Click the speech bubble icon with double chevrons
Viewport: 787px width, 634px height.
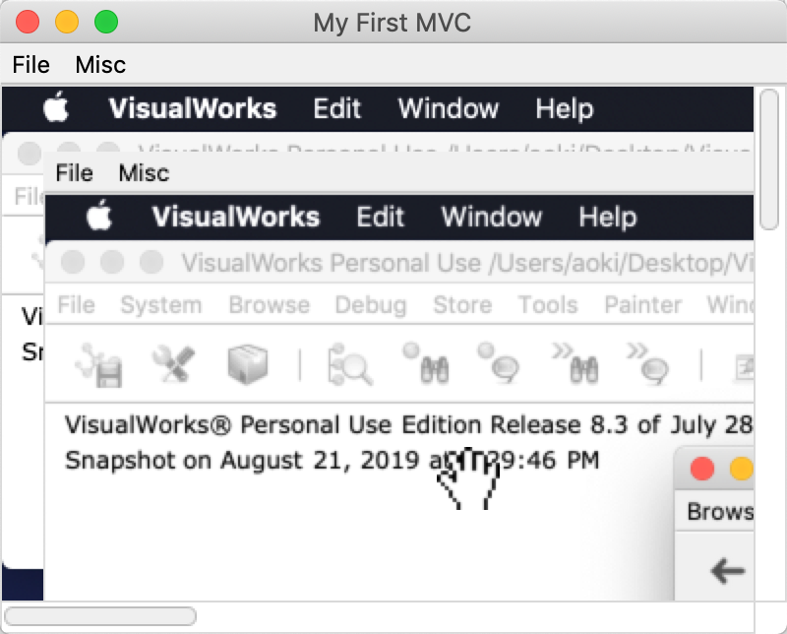pos(648,363)
